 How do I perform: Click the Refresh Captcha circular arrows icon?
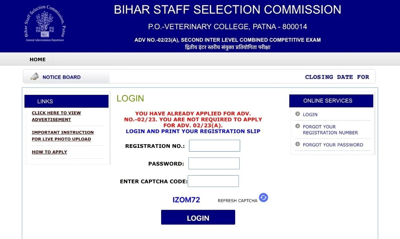263,197
